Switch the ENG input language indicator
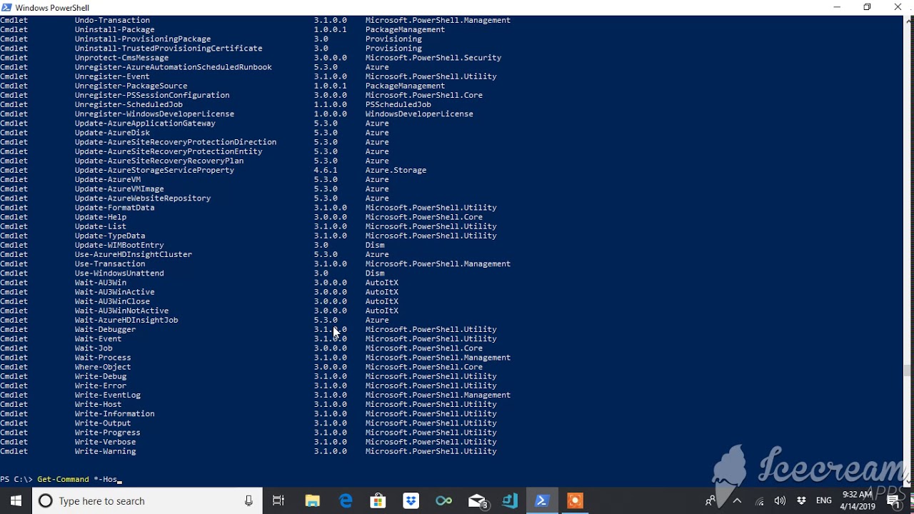Screen dimensions: 914x514 coord(824,501)
